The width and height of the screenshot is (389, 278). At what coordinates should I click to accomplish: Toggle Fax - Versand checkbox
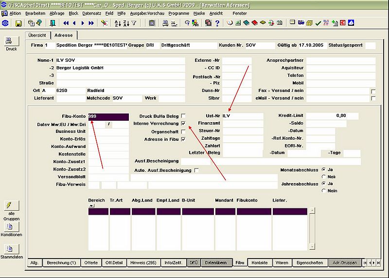click(373, 92)
